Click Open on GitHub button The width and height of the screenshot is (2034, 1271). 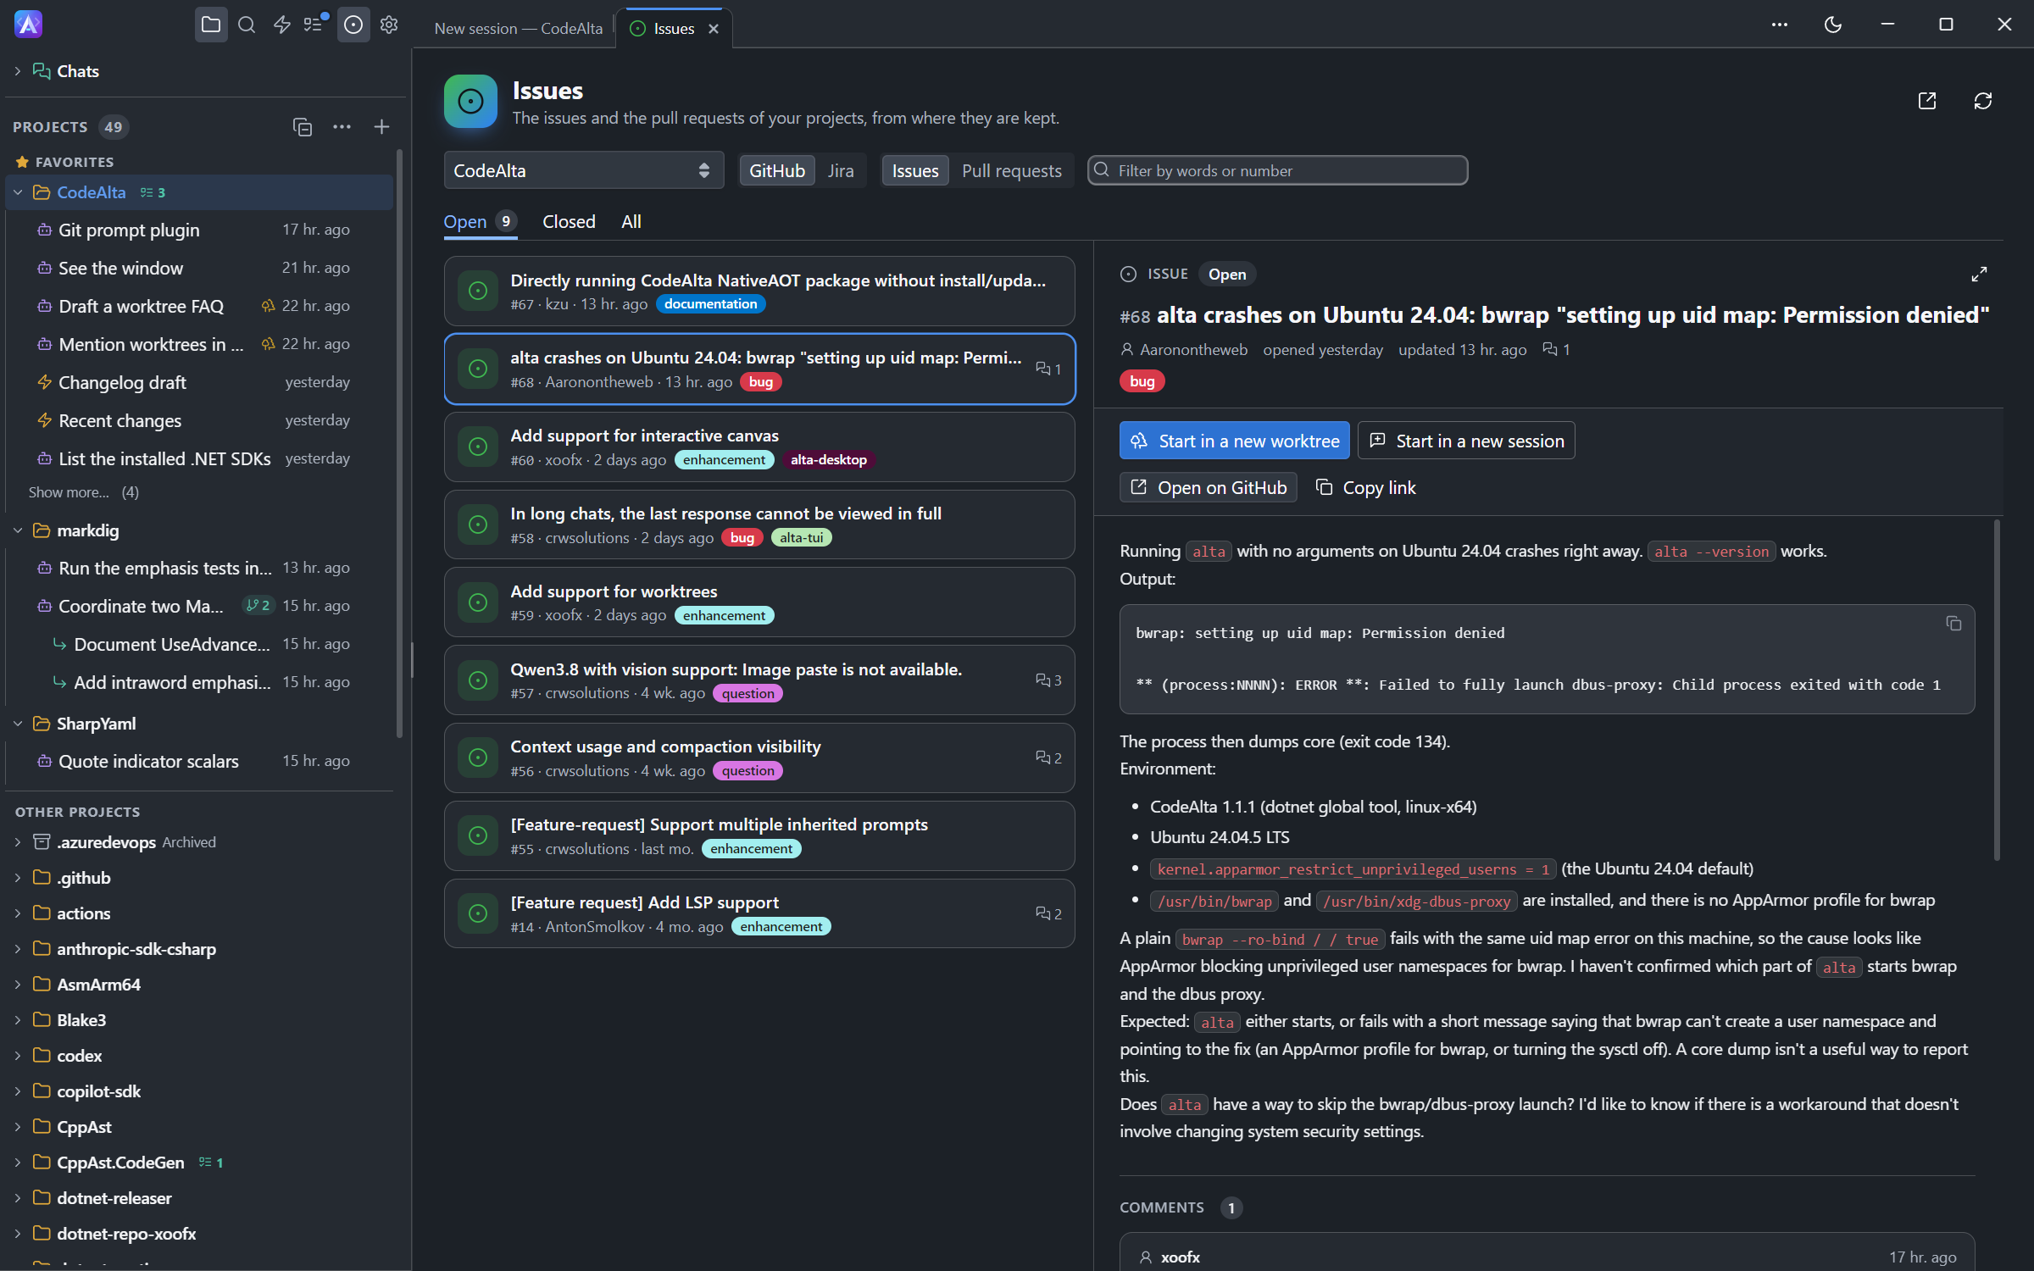[x=1209, y=488]
